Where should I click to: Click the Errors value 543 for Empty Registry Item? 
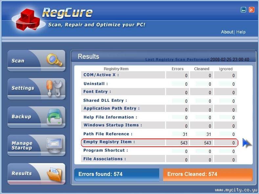(184, 143)
